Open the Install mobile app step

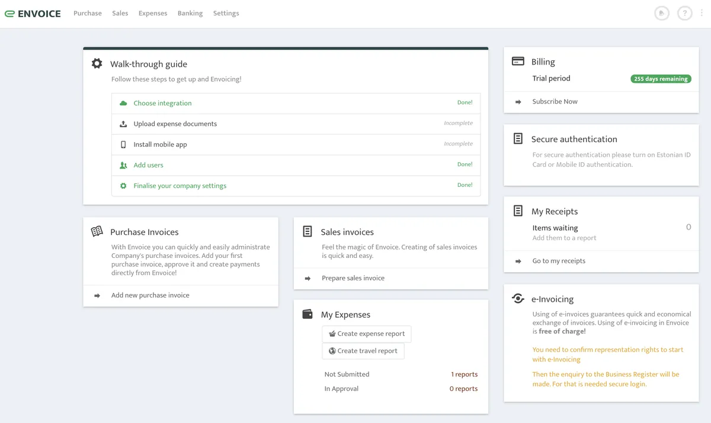296,144
